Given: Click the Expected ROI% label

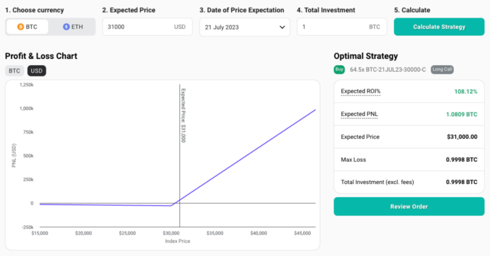Looking at the screenshot, I should 360,91.
